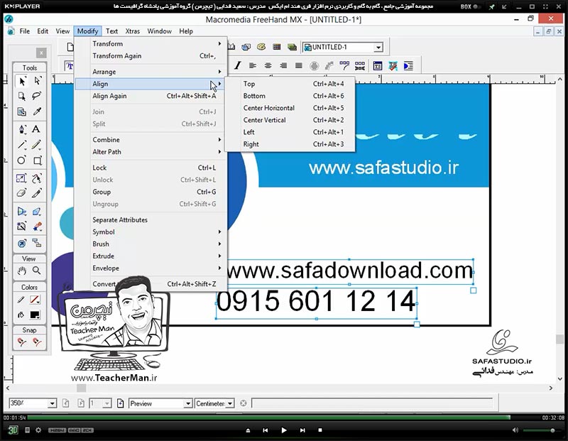568x441 pixels.
Task: Toggle right text alignment
Action: 283,65
